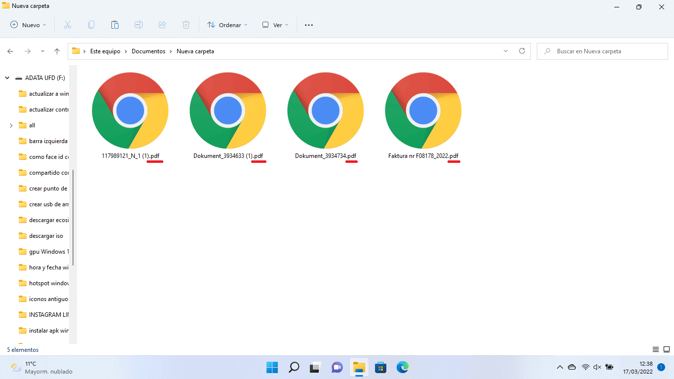Expand the 'all' folder in sidebar

point(11,125)
